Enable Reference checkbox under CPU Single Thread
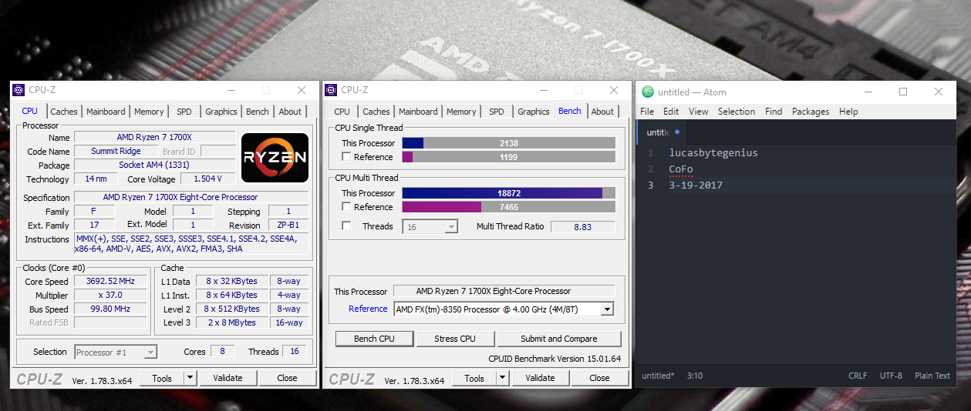 (x=346, y=157)
